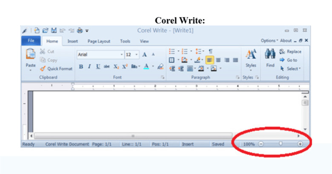Open the Arial font name dropdown
Image resolution: width=332 pixels, height=174 pixels.
tap(122, 54)
